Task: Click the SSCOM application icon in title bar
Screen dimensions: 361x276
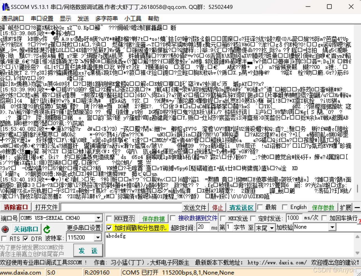Action: 5,6
